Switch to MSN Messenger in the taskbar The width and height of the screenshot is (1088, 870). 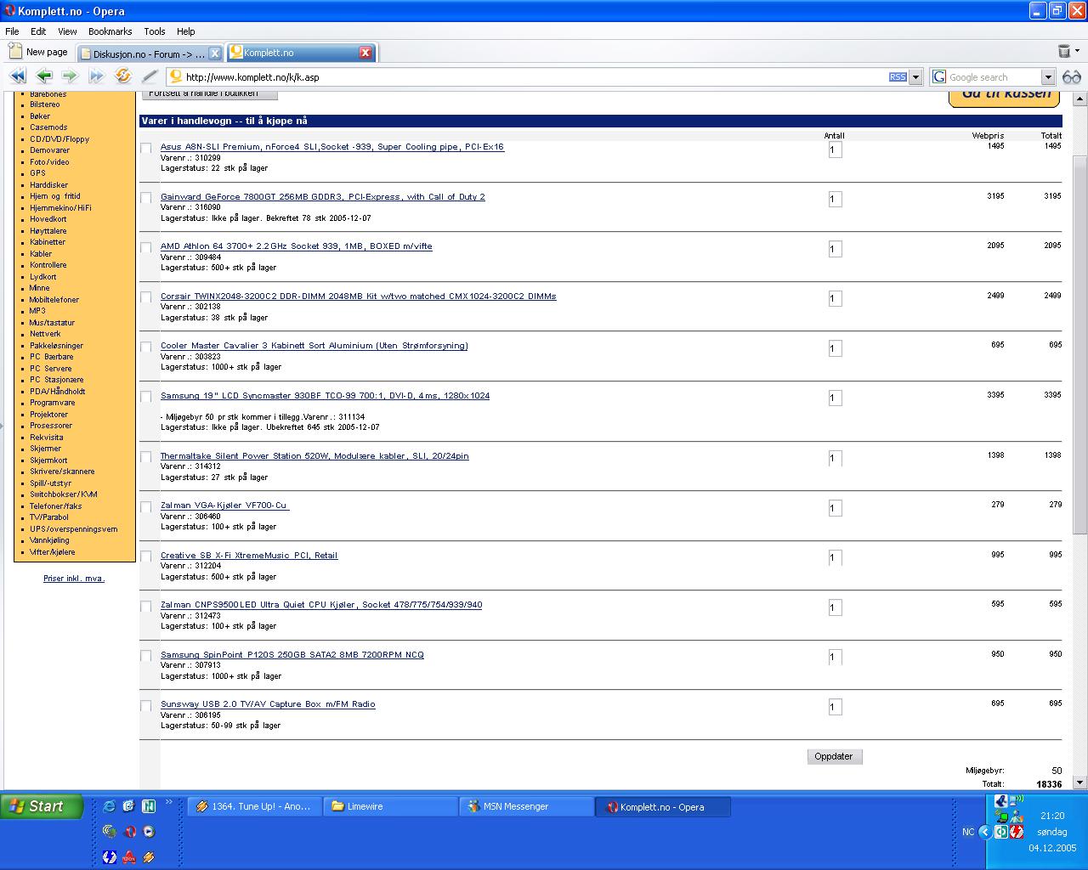[x=527, y=806]
